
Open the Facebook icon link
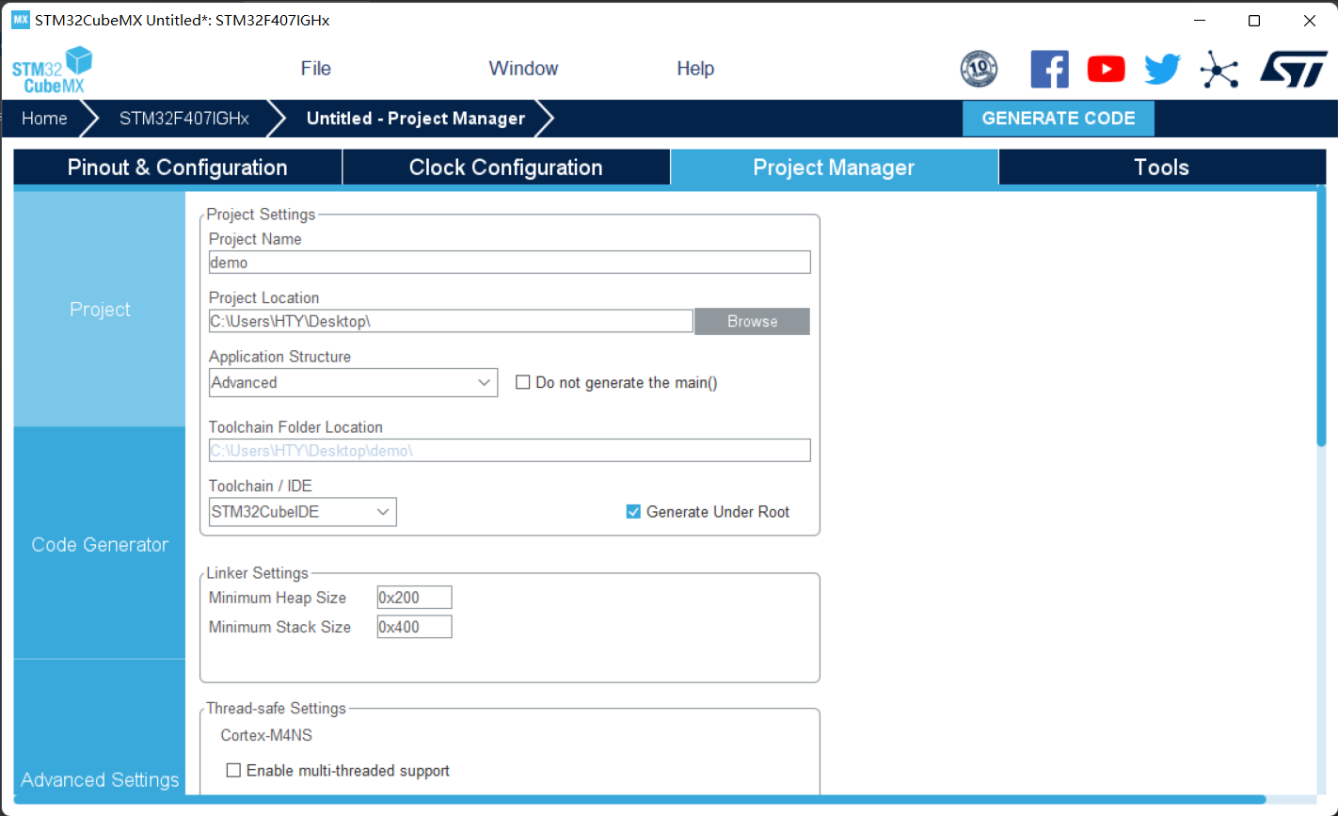(1049, 69)
